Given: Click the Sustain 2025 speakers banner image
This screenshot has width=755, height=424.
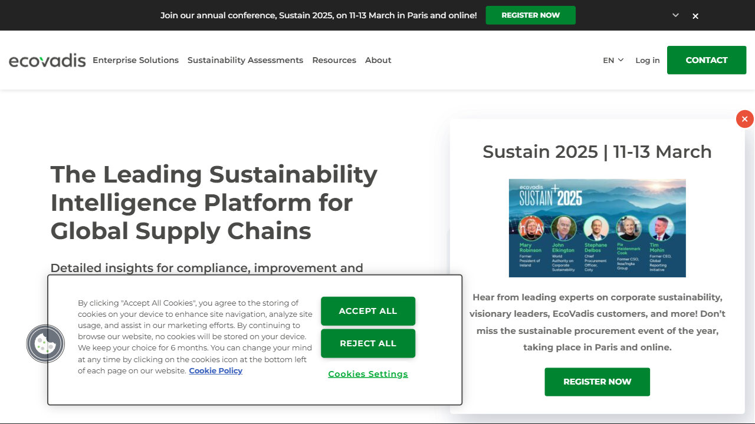Looking at the screenshot, I should pyautogui.click(x=598, y=228).
